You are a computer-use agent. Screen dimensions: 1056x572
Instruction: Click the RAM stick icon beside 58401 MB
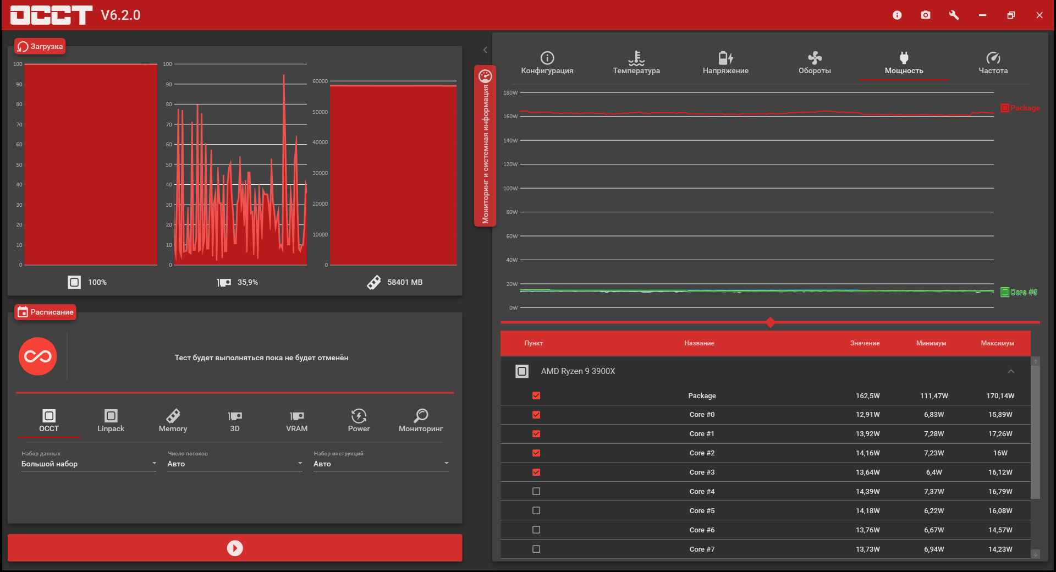[x=374, y=282]
